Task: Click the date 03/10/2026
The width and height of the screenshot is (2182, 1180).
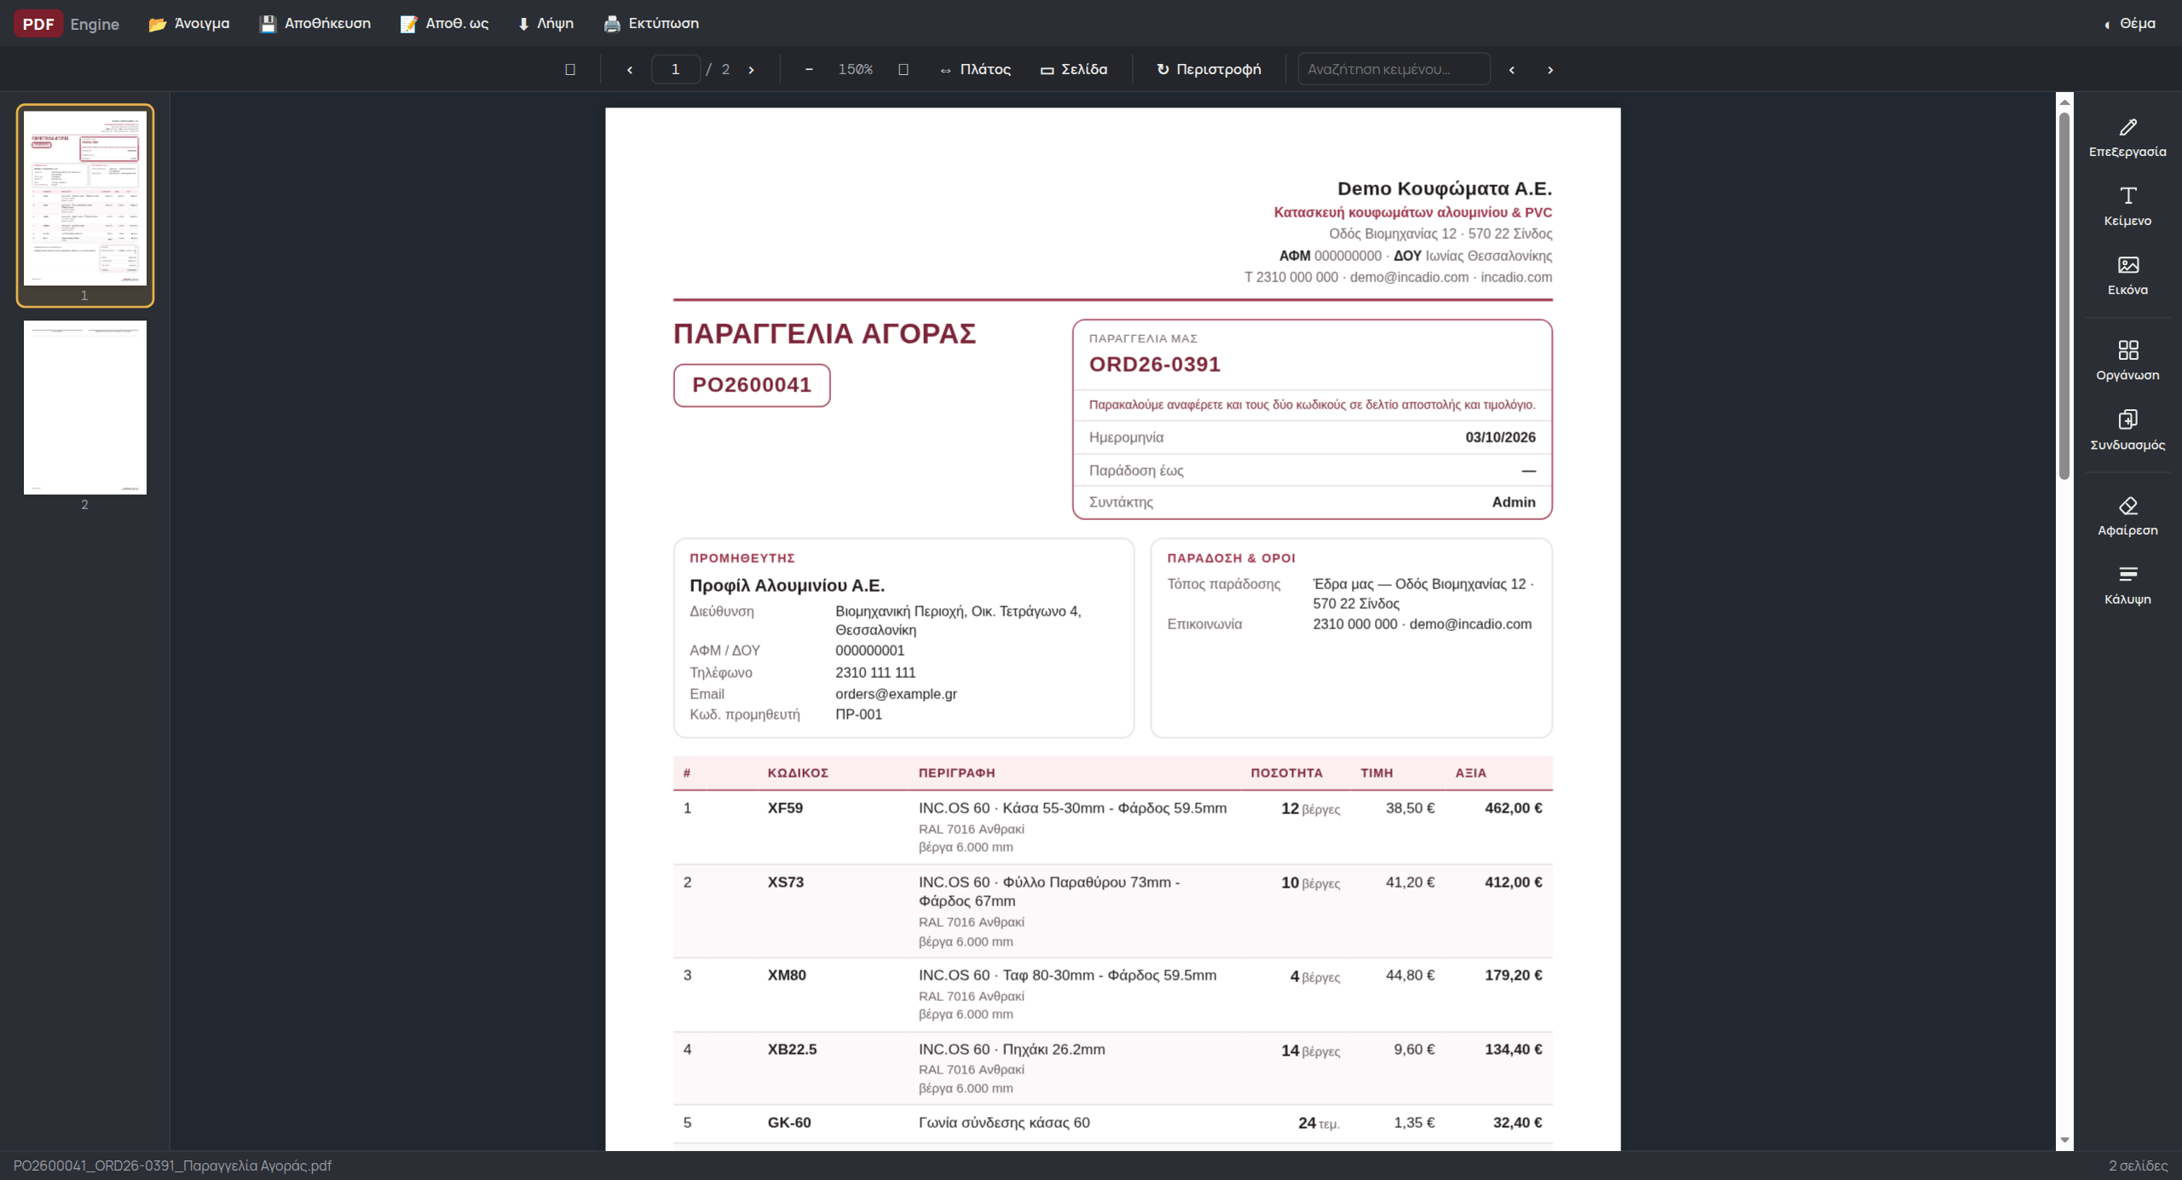Action: 1500,437
